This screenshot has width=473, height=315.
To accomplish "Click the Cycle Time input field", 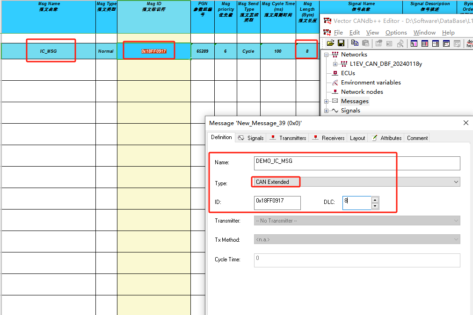I will [357, 260].
